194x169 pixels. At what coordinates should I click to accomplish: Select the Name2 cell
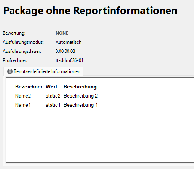tap(23, 96)
